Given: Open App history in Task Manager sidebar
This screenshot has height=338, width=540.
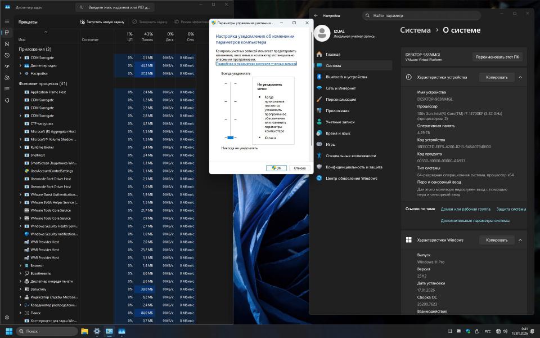Looking at the screenshot, I should point(7,55).
